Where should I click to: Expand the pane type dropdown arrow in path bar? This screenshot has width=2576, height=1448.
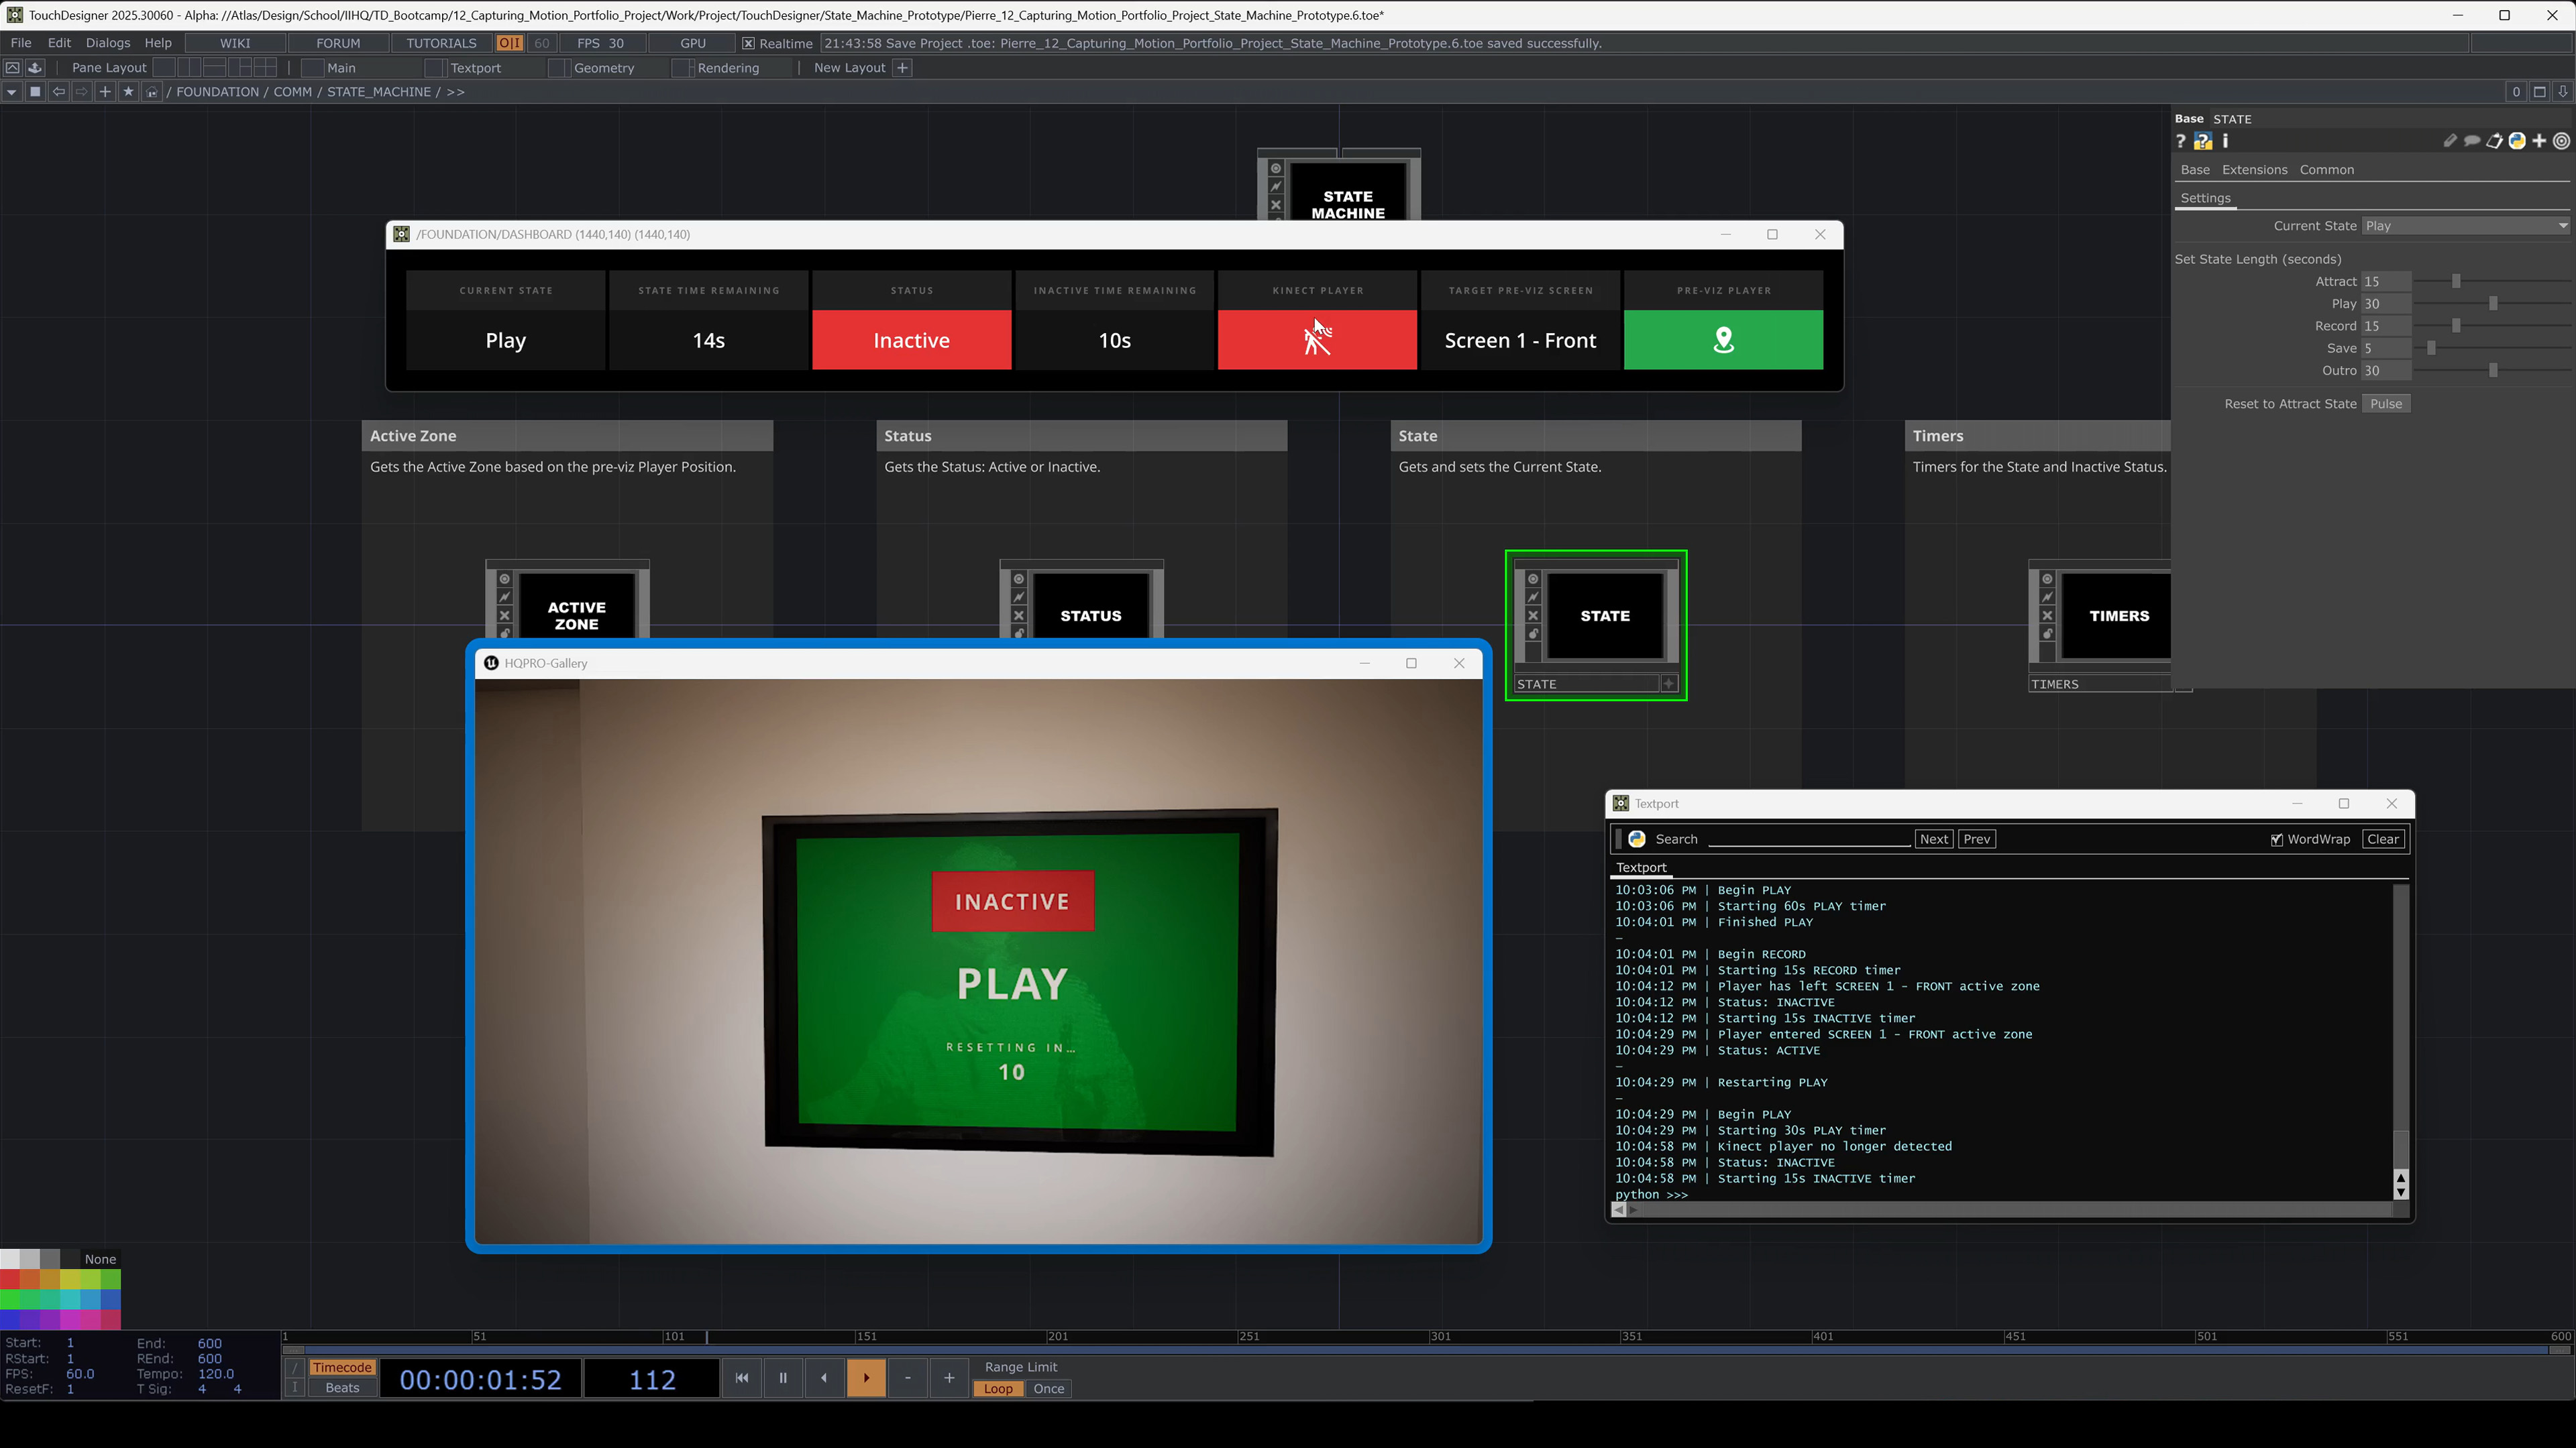pyautogui.click(x=11, y=91)
